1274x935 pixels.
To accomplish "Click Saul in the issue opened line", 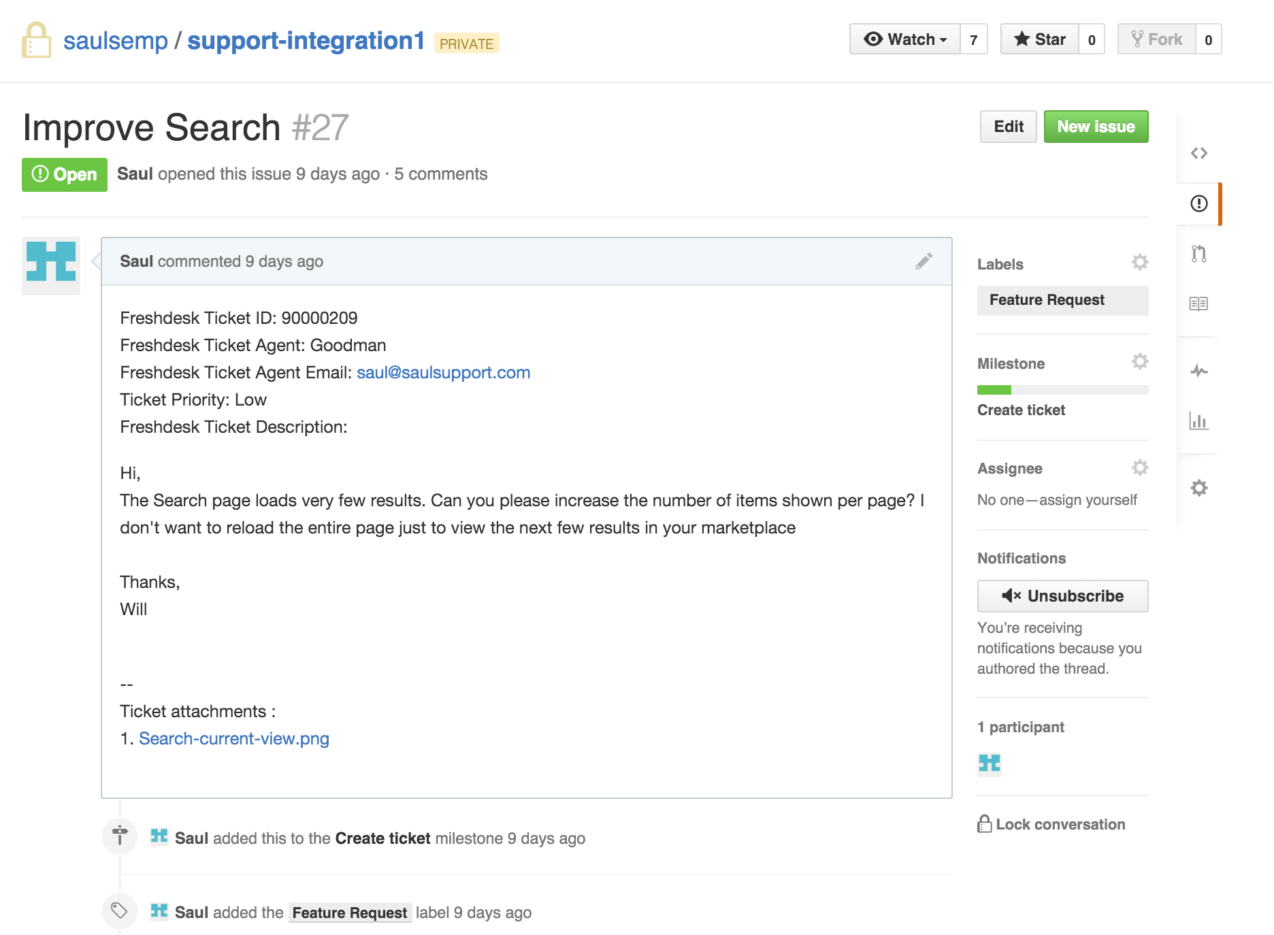I will pyautogui.click(x=135, y=174).
